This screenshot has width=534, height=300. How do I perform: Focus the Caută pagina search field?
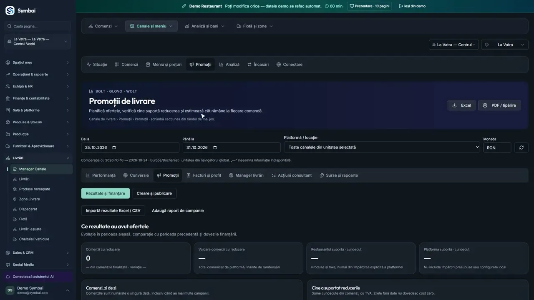pos(38,26)
